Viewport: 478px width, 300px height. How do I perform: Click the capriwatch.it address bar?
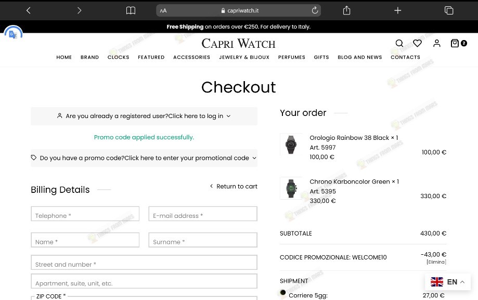[x=238, y=11]
